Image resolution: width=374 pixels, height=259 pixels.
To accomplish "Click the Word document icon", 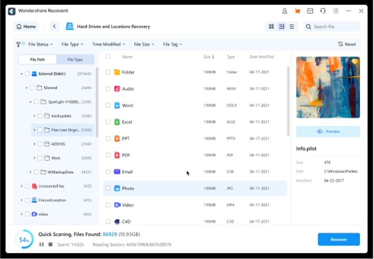I will point(117,105).
